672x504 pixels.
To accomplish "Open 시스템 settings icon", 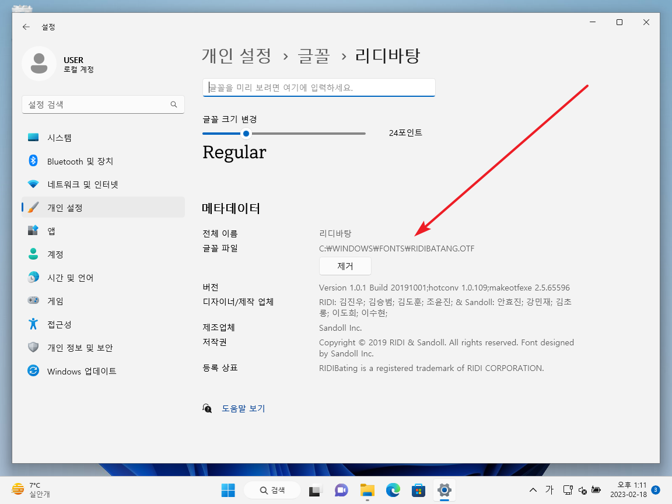I will tap(33, 138).
